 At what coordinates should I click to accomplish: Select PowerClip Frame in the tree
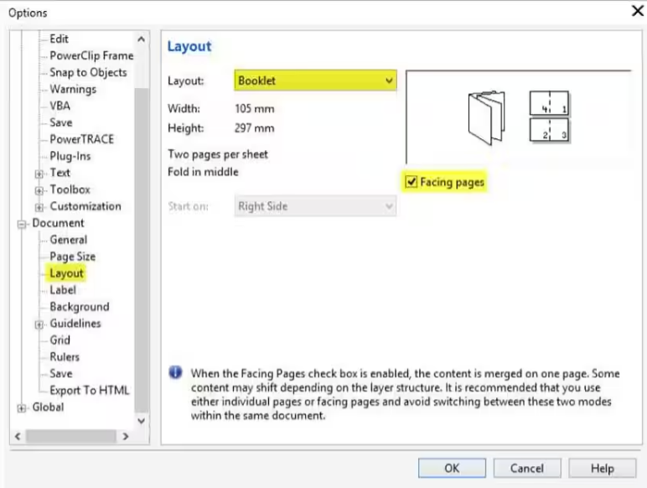91,55
